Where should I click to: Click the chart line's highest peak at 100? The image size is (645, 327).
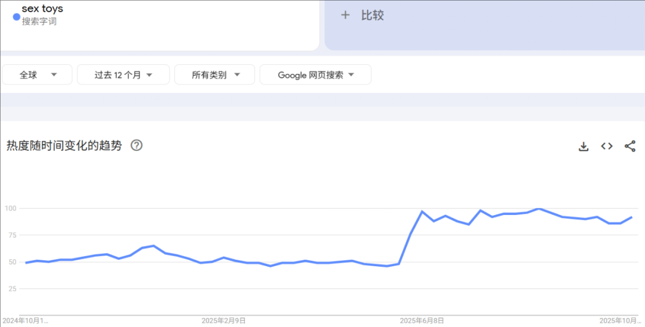pos(539,208)
